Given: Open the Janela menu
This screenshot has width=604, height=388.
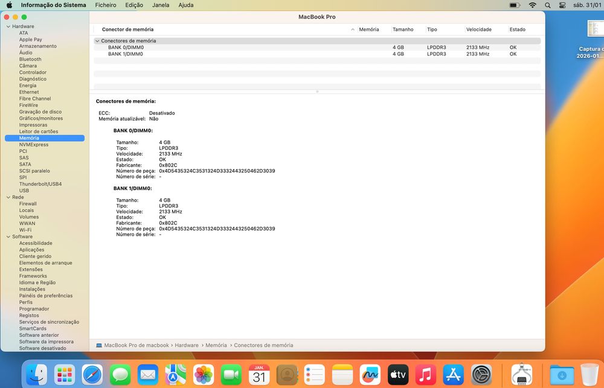Looking at the screenshot, I should pyautogui.click(x=161, y=5).
